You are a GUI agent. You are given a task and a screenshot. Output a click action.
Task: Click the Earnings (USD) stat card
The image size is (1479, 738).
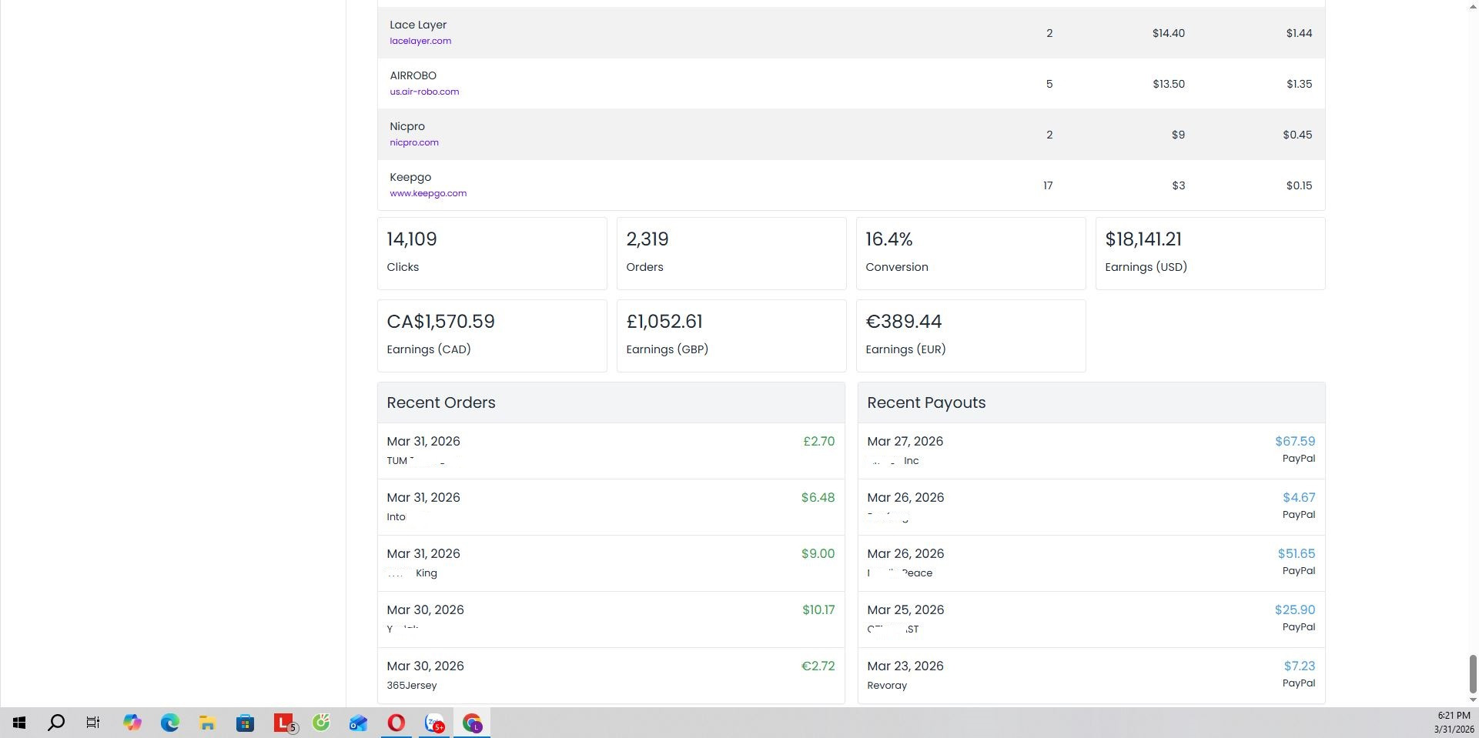click(x=1210, y=253)
